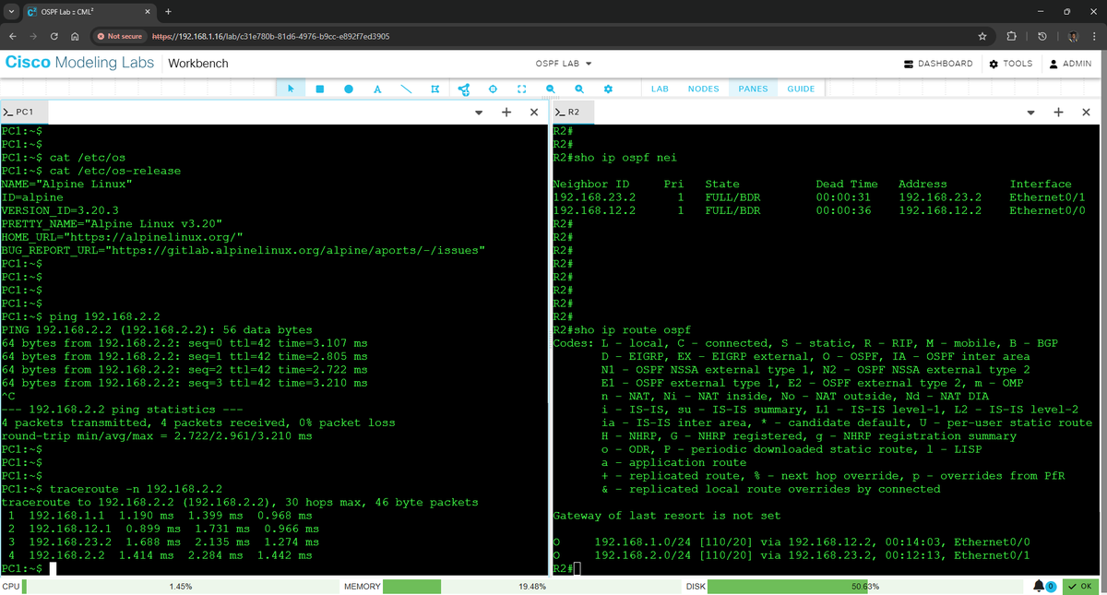The height and width of the screenshot is (595, 1107).
Task: Click the 'sho ip route ospf' command
Action: 632,329
